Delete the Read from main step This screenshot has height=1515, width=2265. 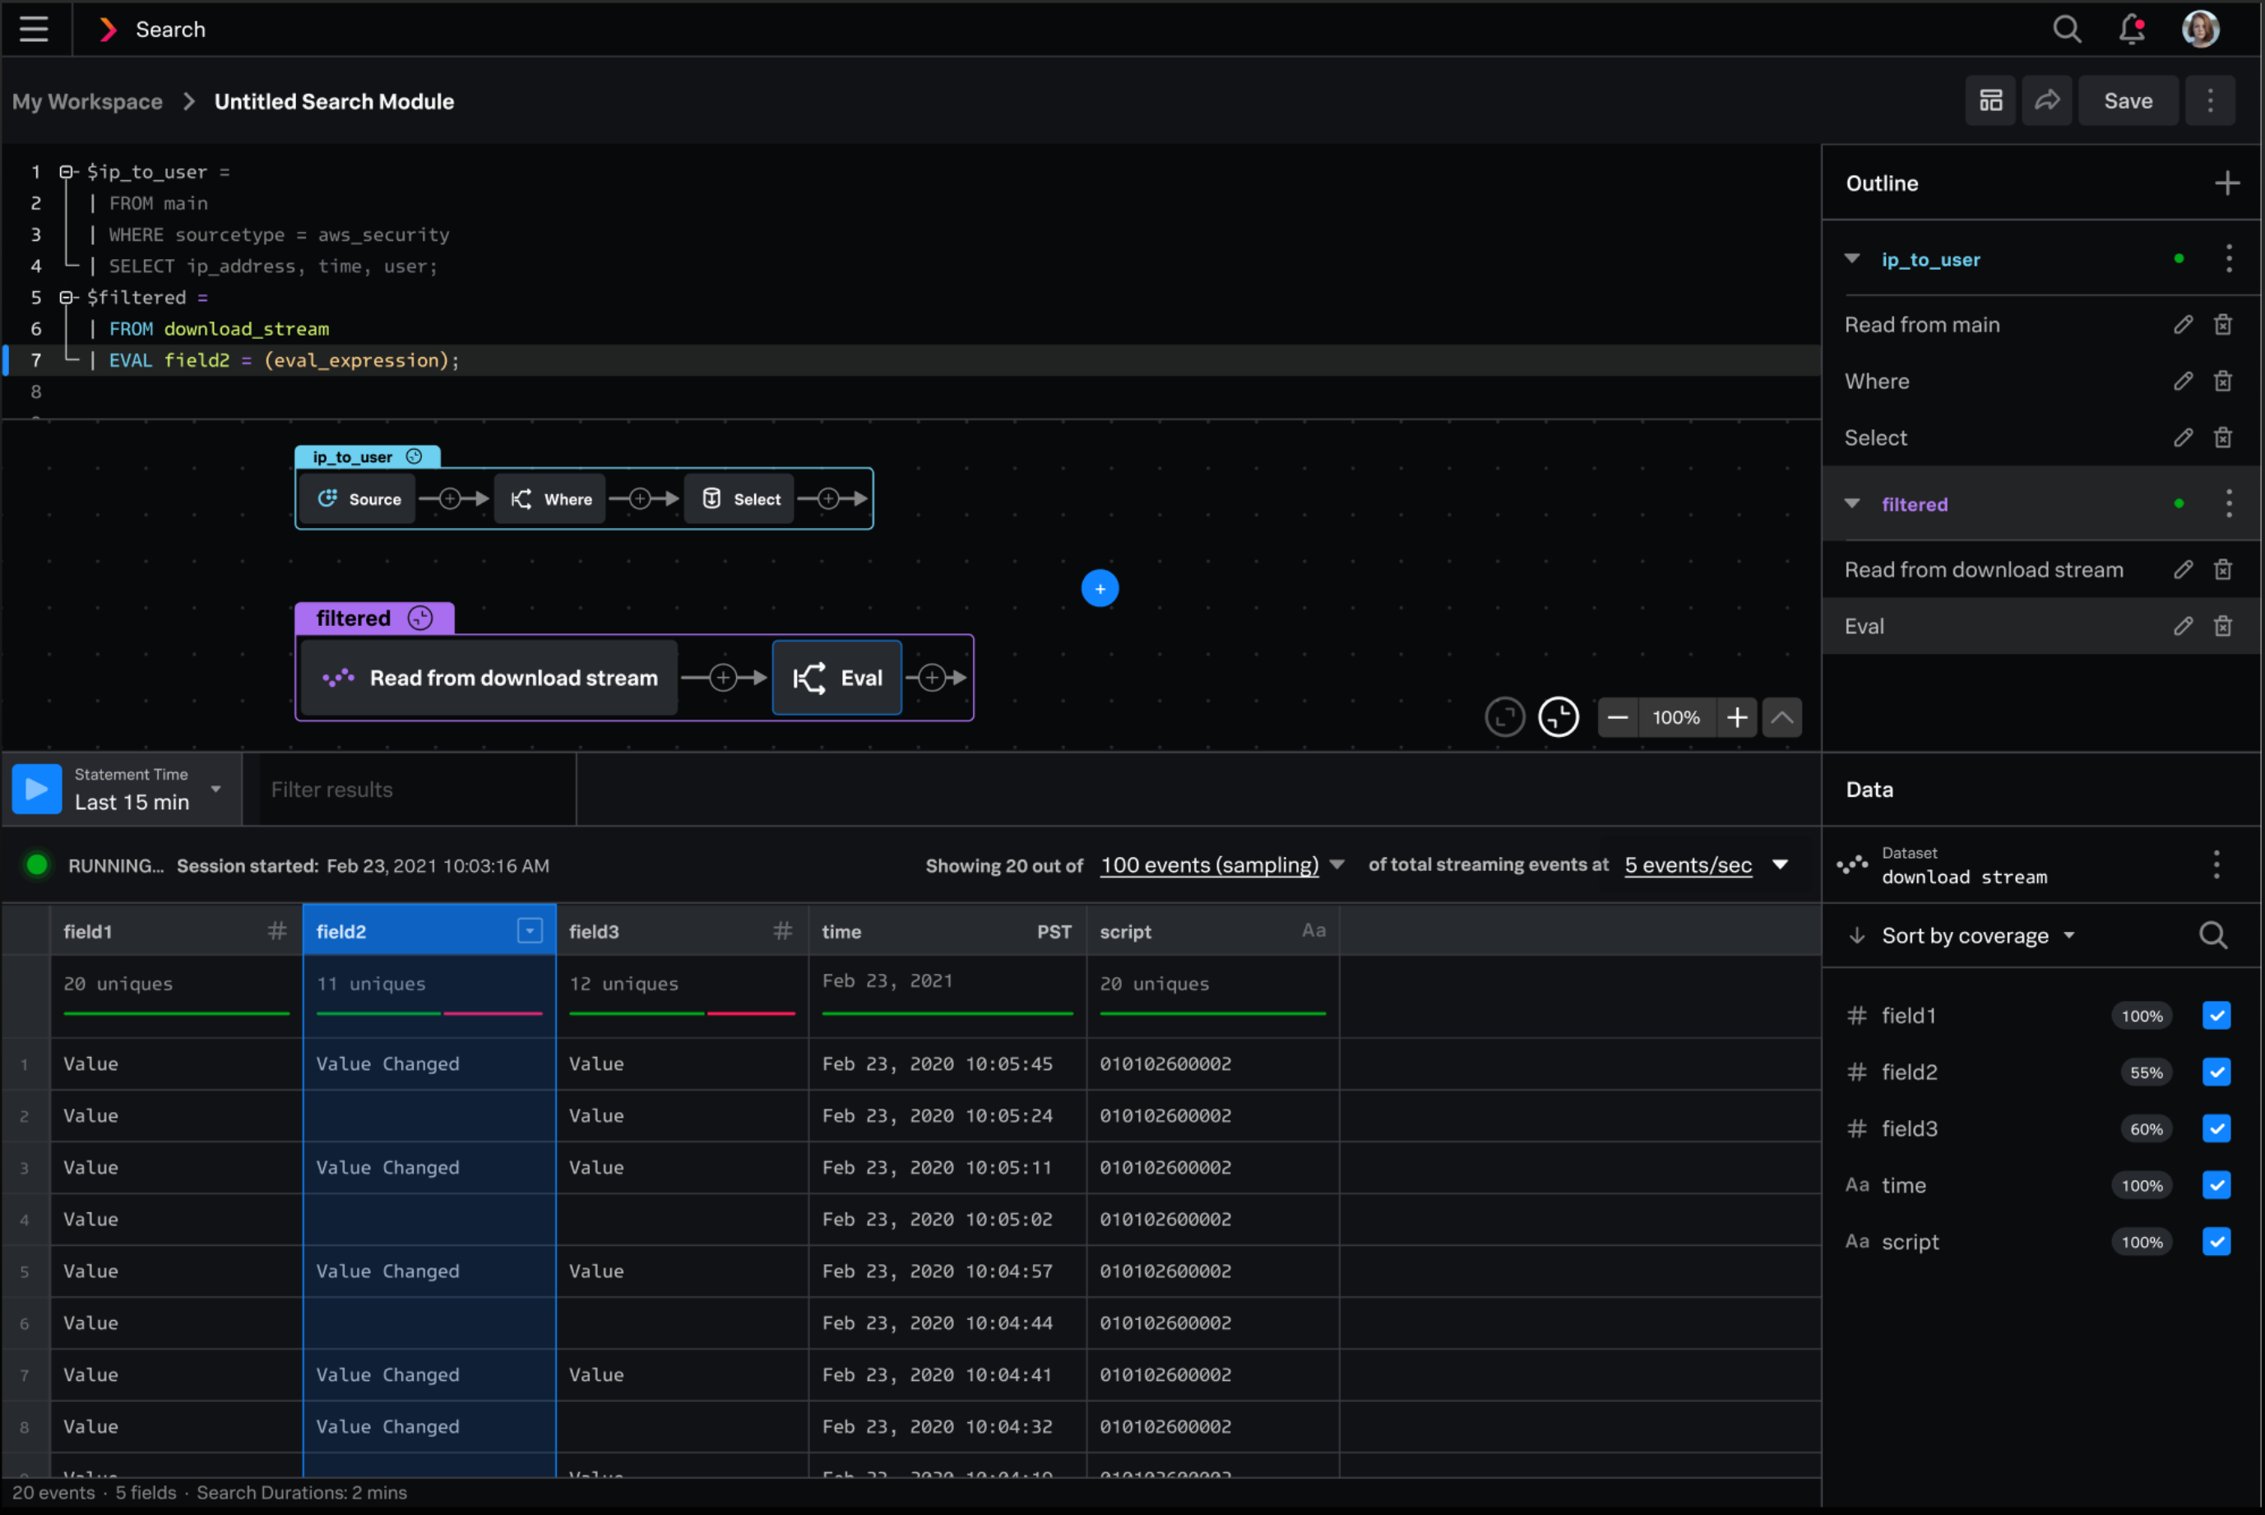pos(2222,325)
